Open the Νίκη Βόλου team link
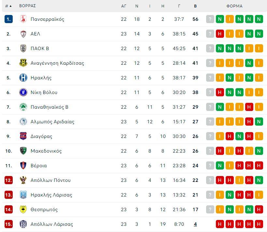 44,92
